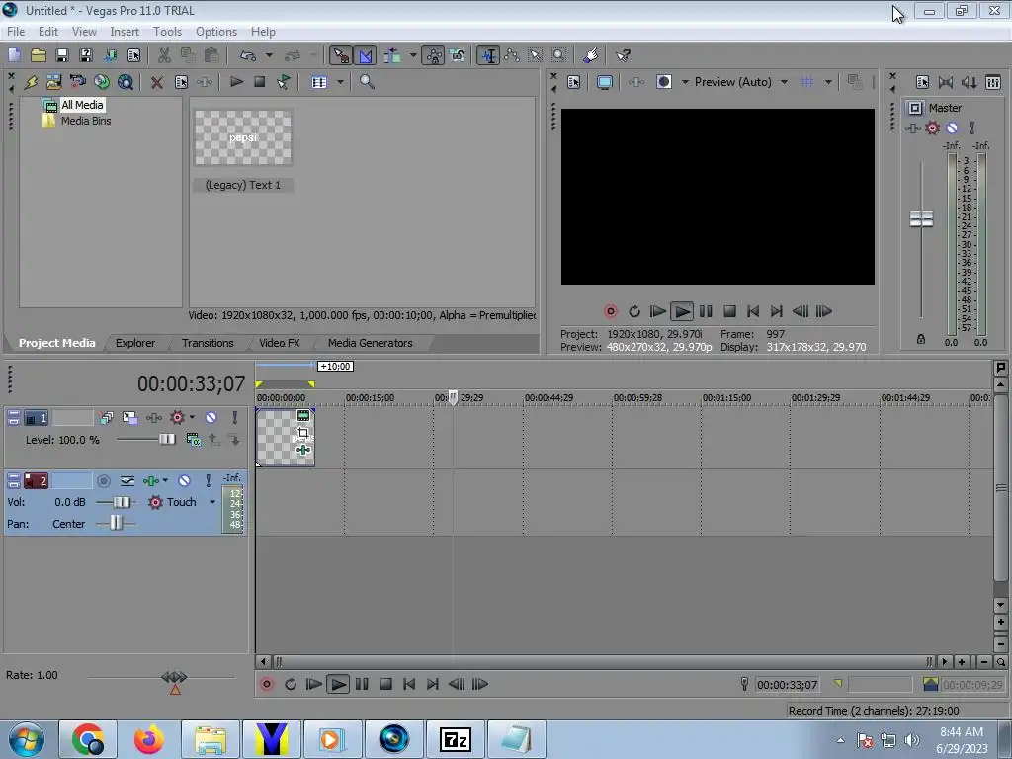This screenshot has width=1012, height=759.
Task: Click Pause under video preview
Action: tap(706, 311)
